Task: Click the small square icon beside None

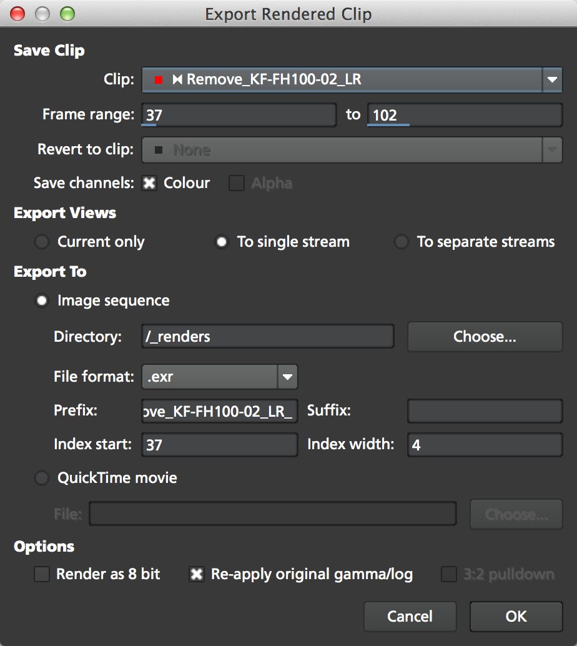Action: pyautogui.click(x=158, y=150)
